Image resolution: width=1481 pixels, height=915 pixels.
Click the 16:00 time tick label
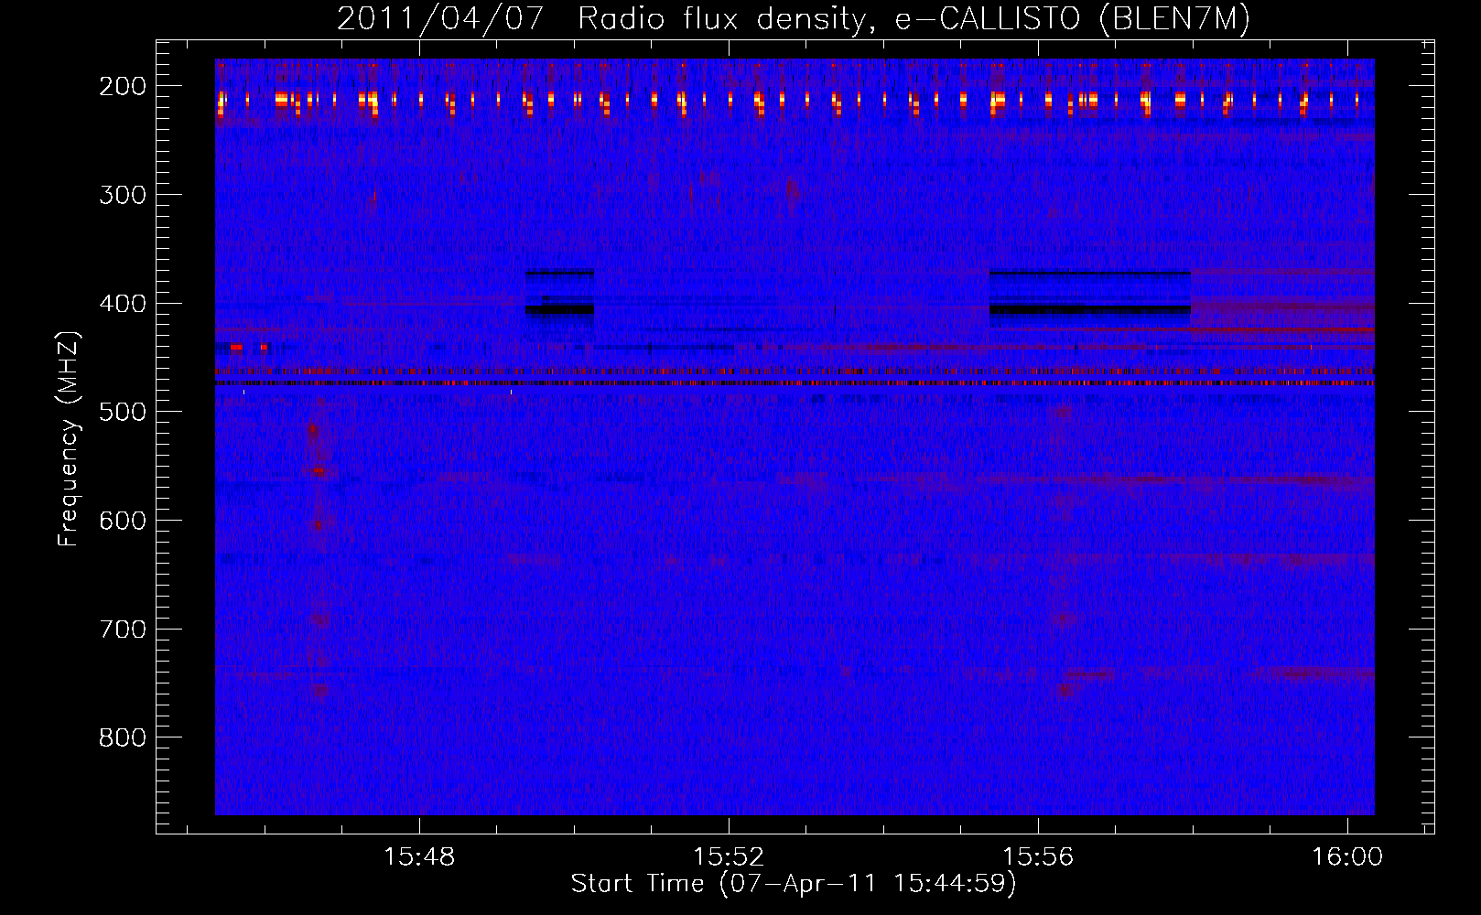(1347, 857)
